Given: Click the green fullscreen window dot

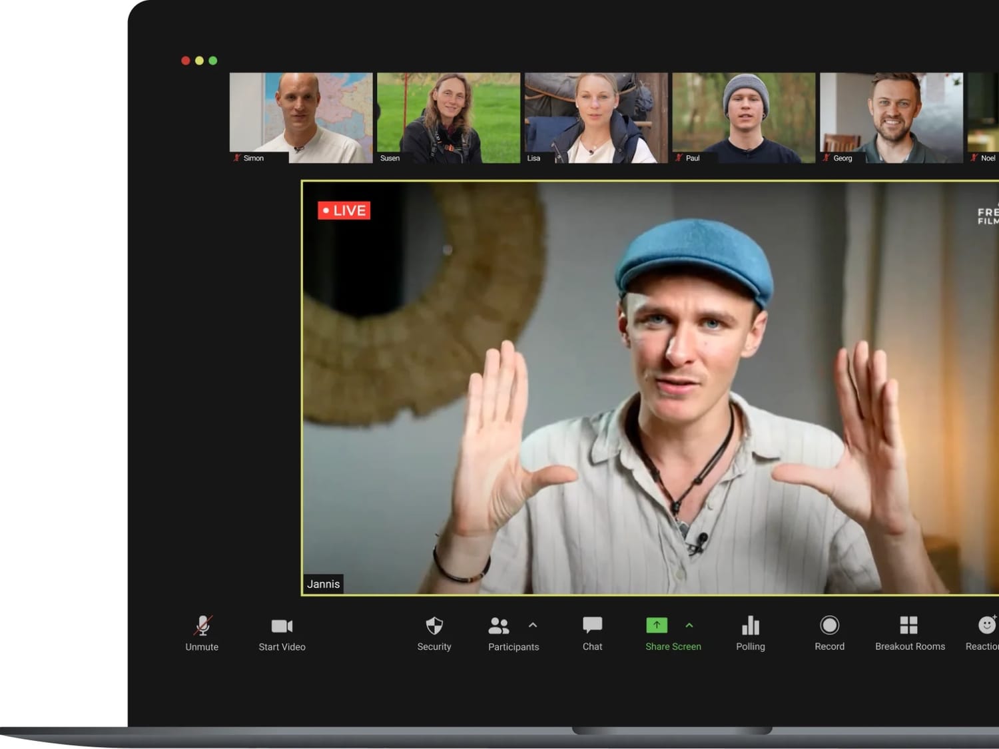Looking at the screenshot, I should (213, 61).
